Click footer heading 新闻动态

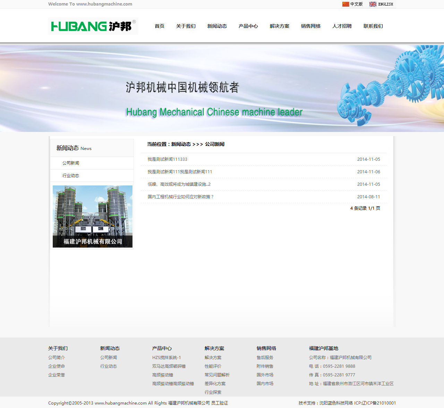pyautogui.click(x=110, y=348)
